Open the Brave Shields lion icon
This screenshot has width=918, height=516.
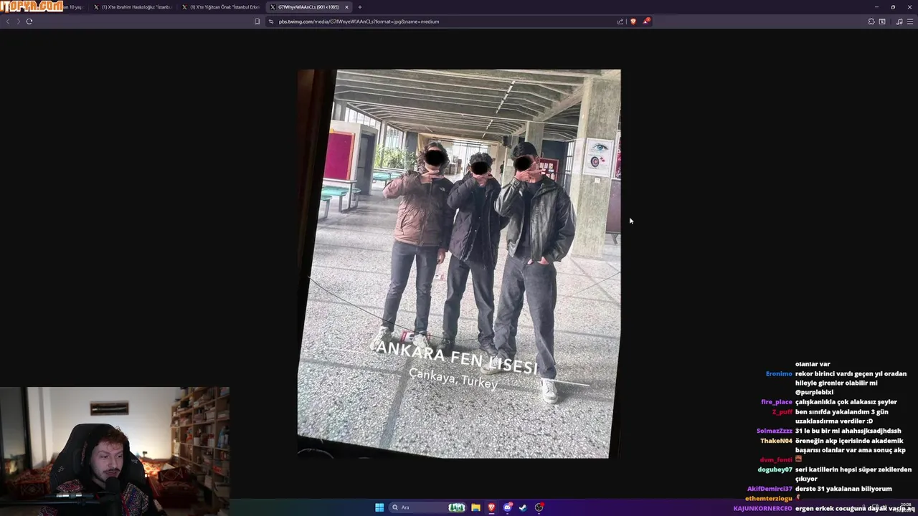pyautogui.click(x=633, y=21)
